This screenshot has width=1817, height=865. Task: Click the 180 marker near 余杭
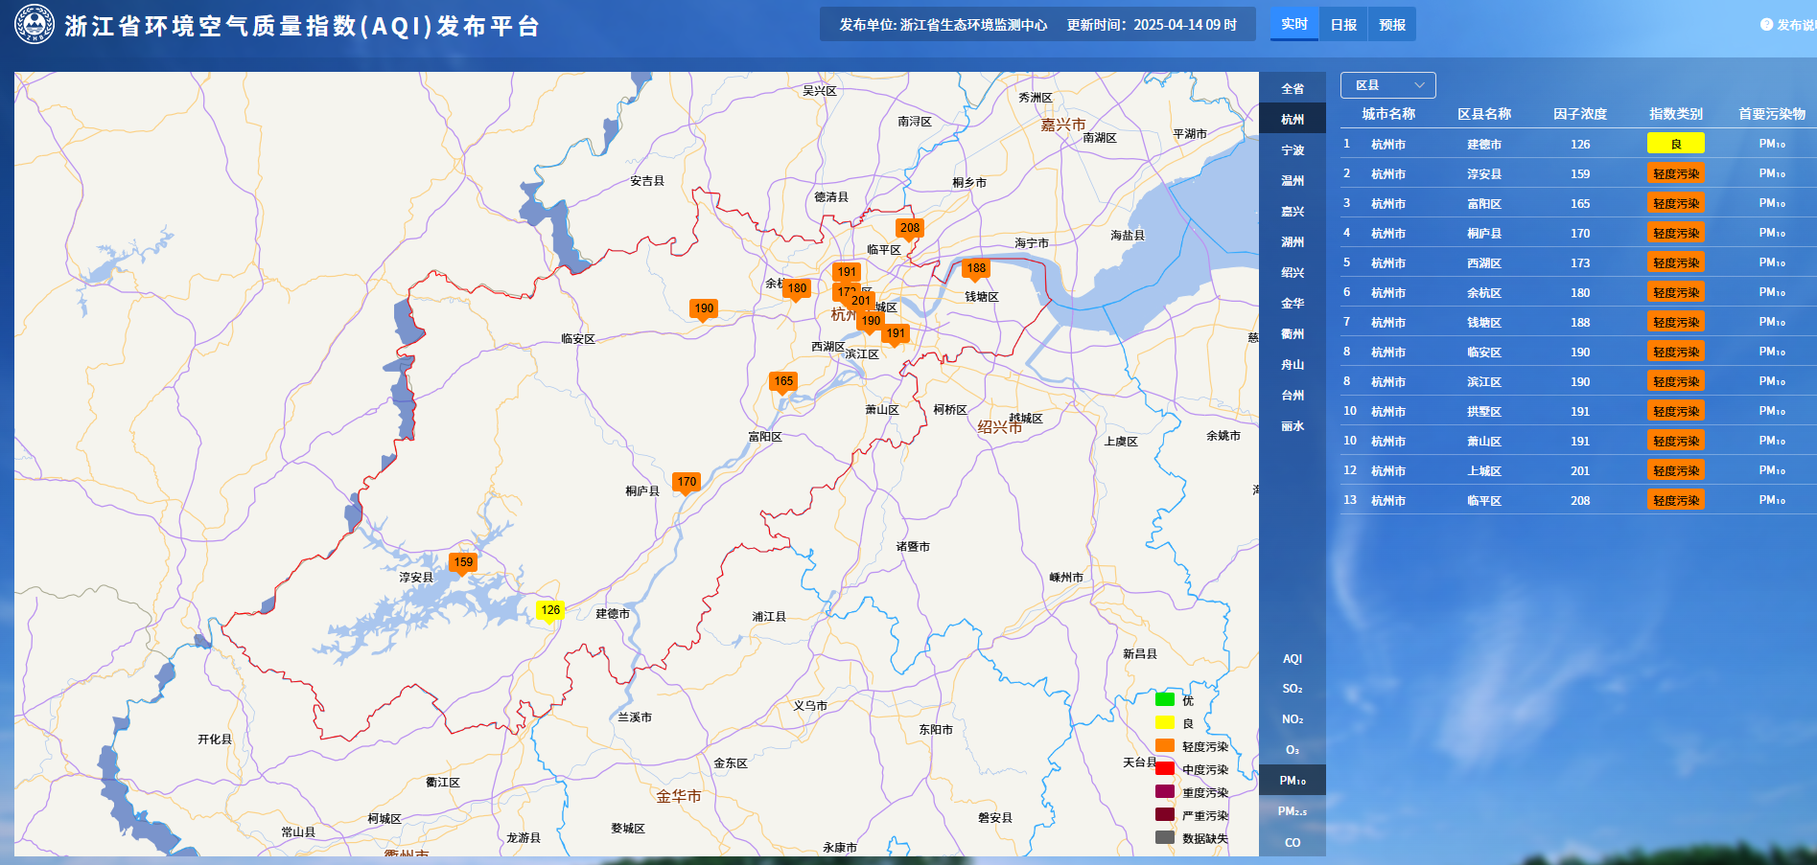pos(797,289)
